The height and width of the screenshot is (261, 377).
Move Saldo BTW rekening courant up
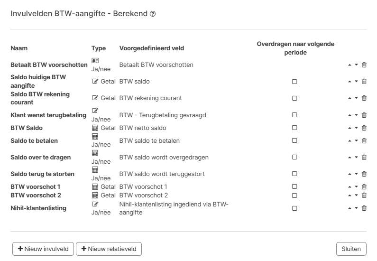coord(350,98)
